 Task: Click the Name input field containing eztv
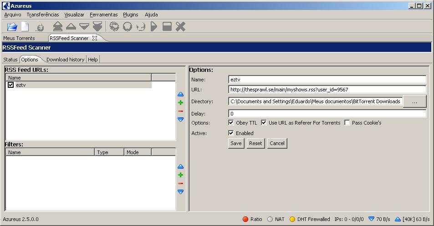(327, 80)
